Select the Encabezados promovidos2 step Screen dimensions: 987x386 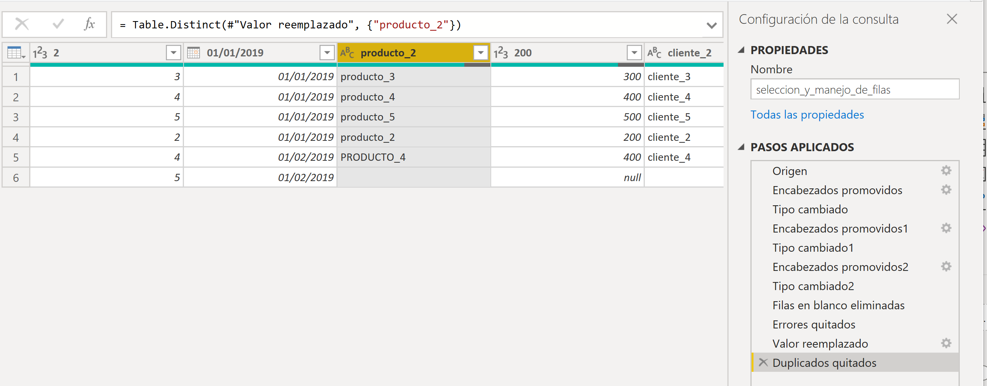pos(855,267)
